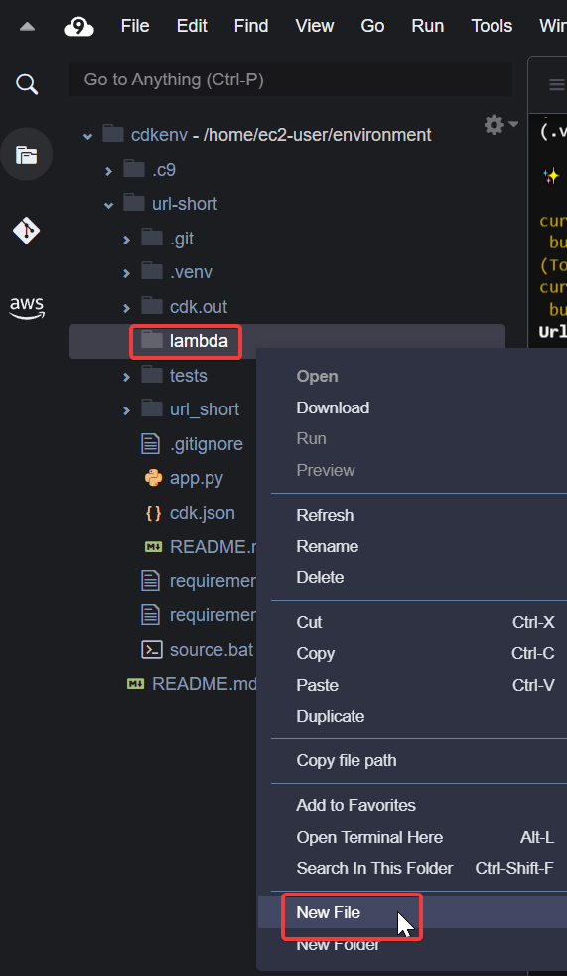
Task: Click the search magnifier sidebar icon
Action: click(27, 83)
